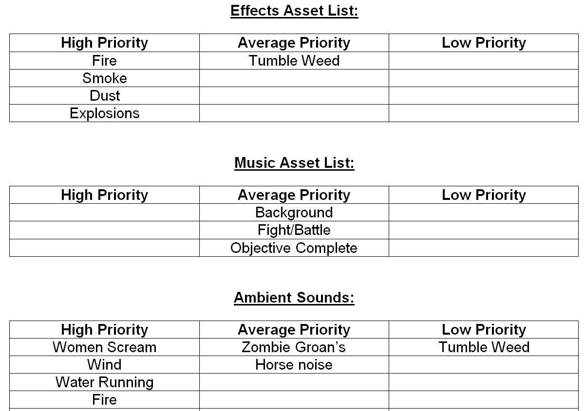This screenshot has height=411, width=584.
Task: Select the Women Scream cell
Action: point(104,347)
